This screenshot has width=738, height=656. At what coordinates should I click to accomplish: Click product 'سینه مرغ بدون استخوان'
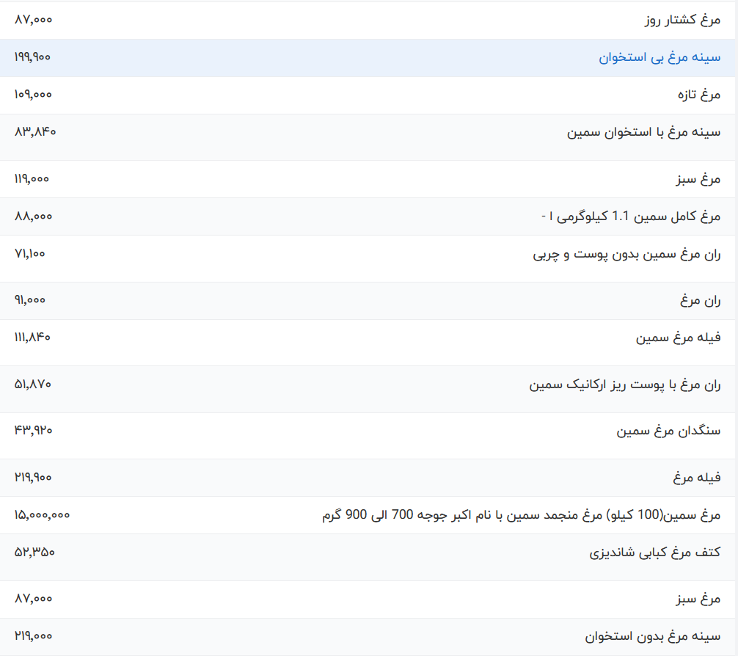[x=652, y=637]
